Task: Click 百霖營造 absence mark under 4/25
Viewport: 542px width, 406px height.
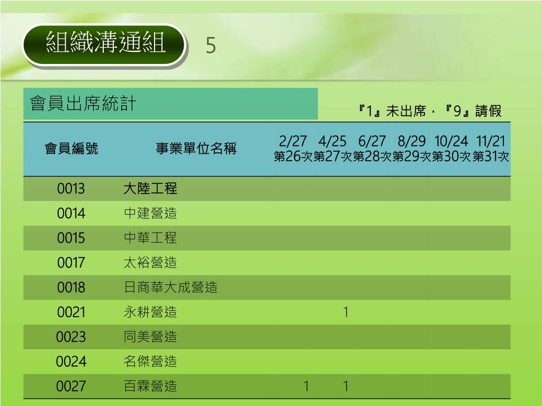Action: click(346, 386)
